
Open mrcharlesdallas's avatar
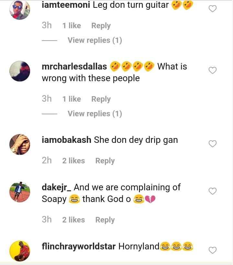(20, 71)
